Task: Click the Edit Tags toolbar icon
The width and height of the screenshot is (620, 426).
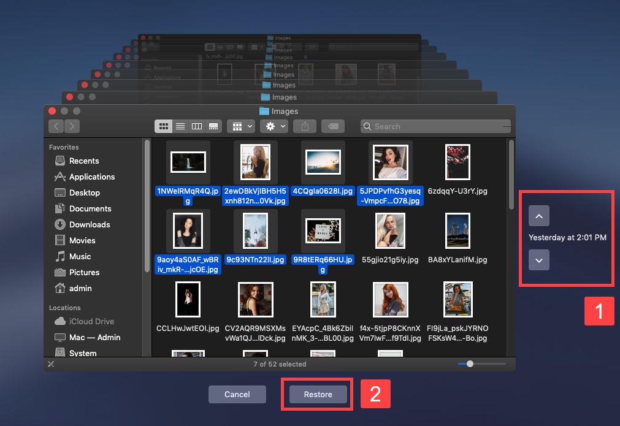Action: (333, 126)
